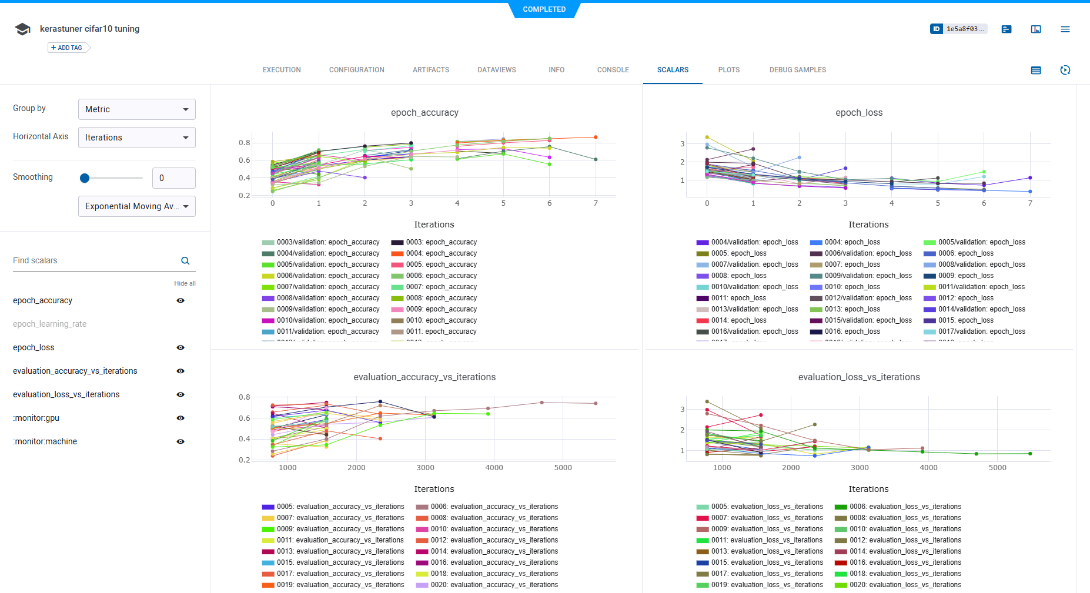
Task: Open the hamburger menu in top right
Action: 1065,29
